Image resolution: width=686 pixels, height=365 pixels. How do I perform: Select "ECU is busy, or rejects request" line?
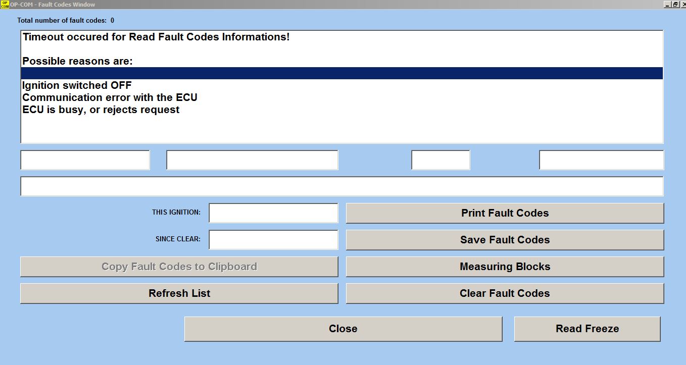click(x=101, y=110)
